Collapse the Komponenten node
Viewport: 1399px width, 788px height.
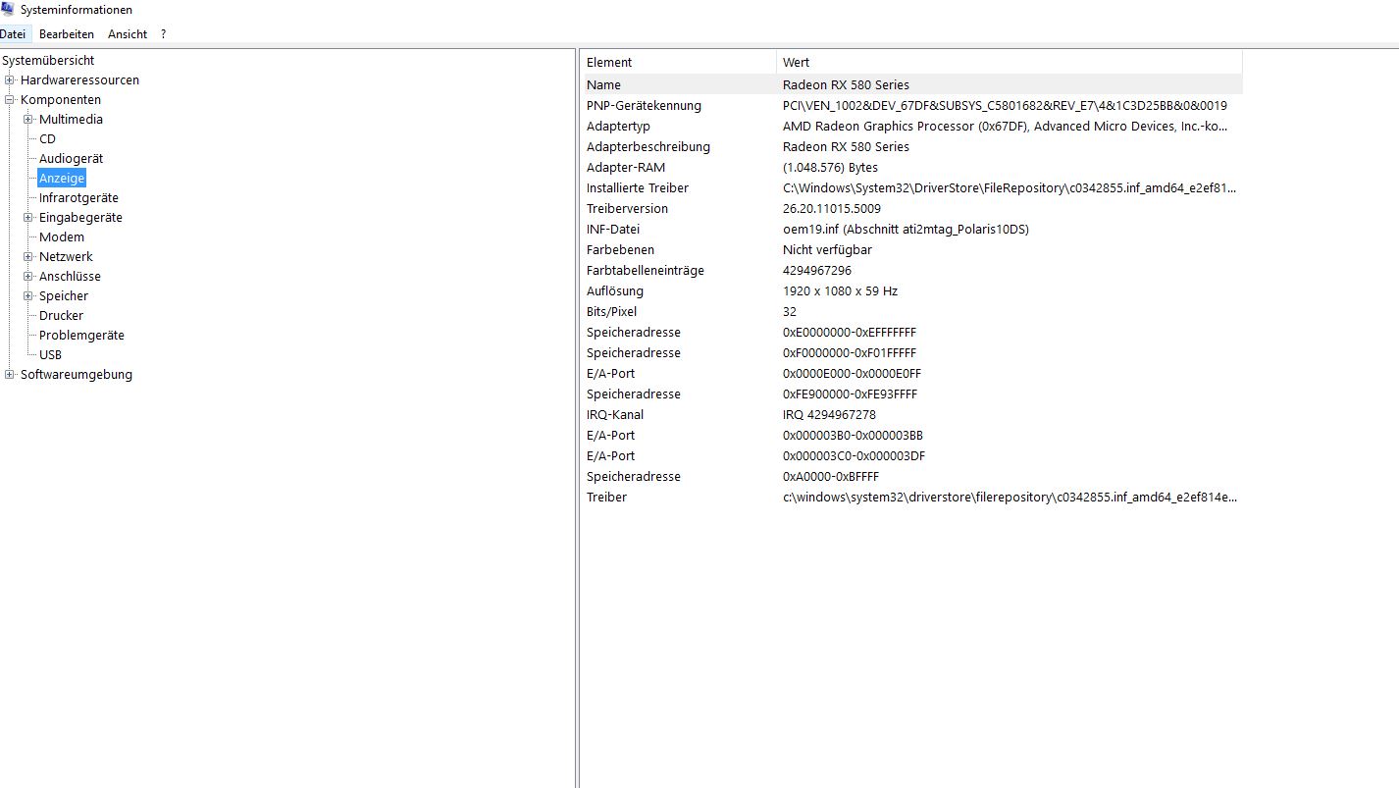10,100
